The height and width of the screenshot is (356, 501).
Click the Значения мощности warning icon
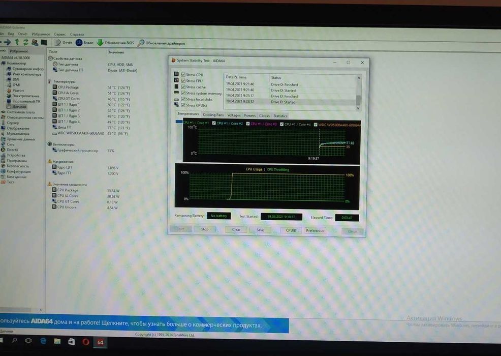pos(49,184)
